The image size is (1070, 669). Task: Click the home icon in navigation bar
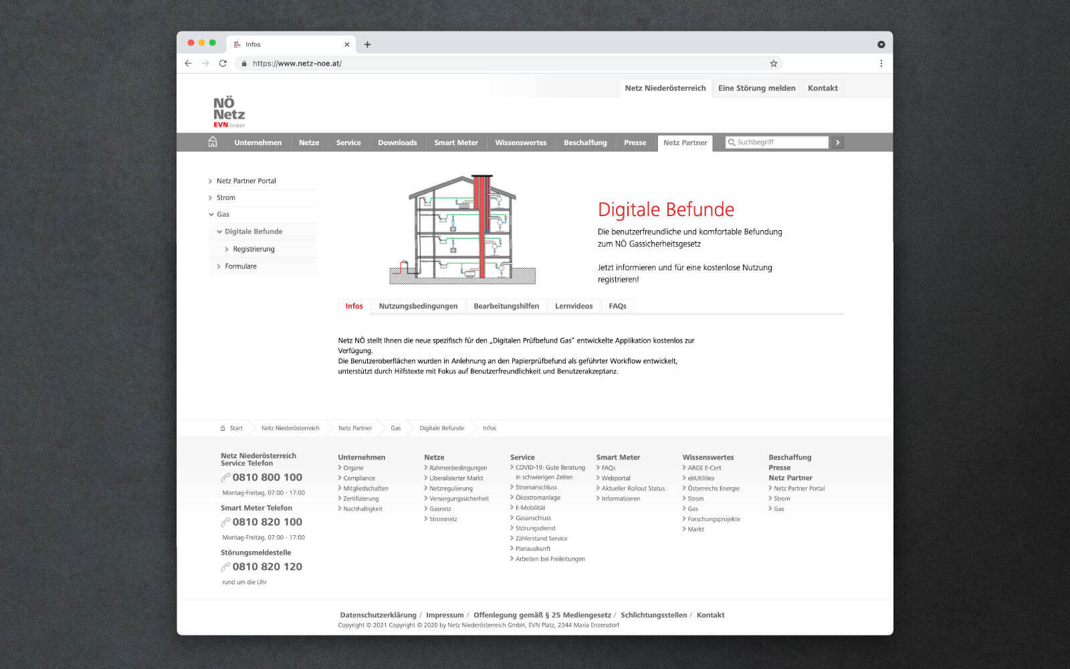[213, 142]
